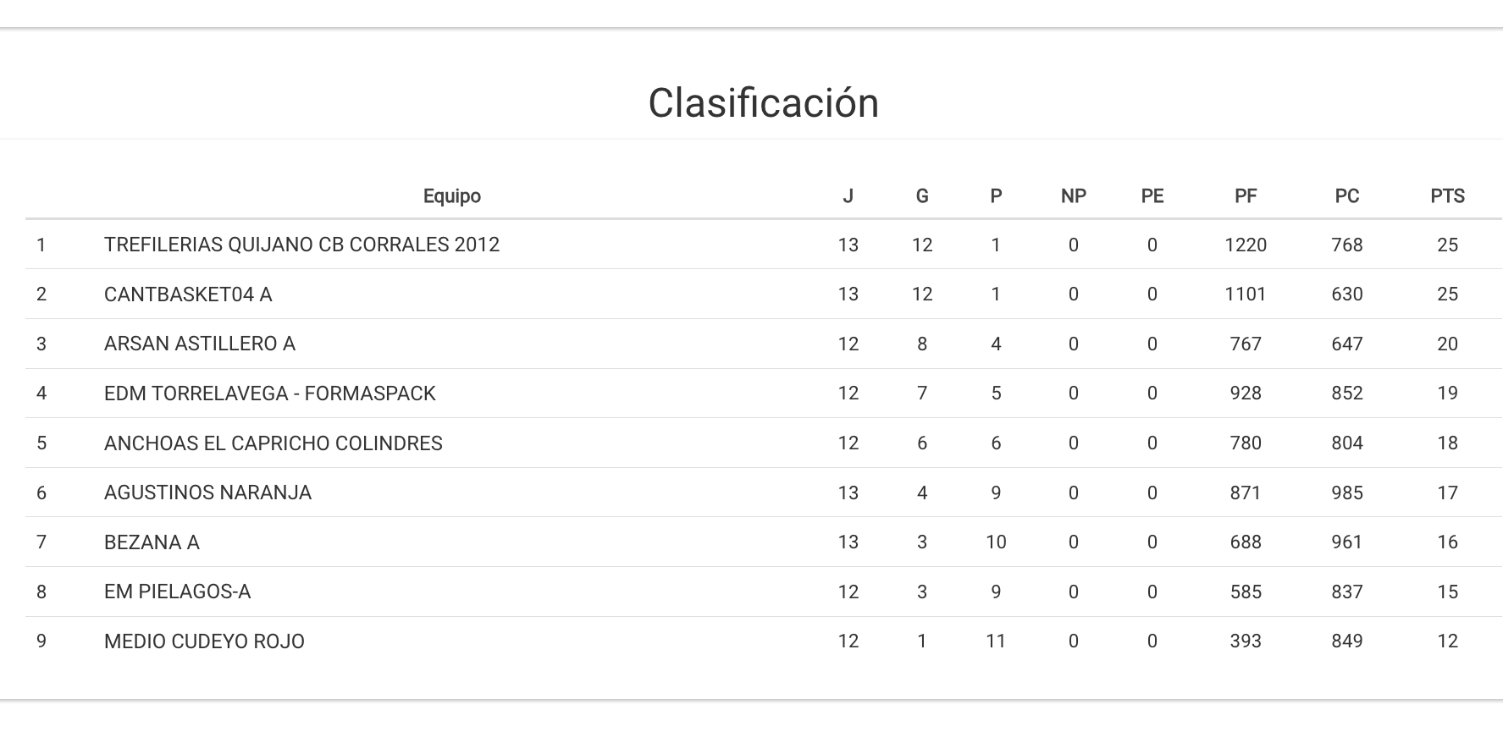Click the Equipo column header
This screenshot has width=1503, height=732.
451,196
